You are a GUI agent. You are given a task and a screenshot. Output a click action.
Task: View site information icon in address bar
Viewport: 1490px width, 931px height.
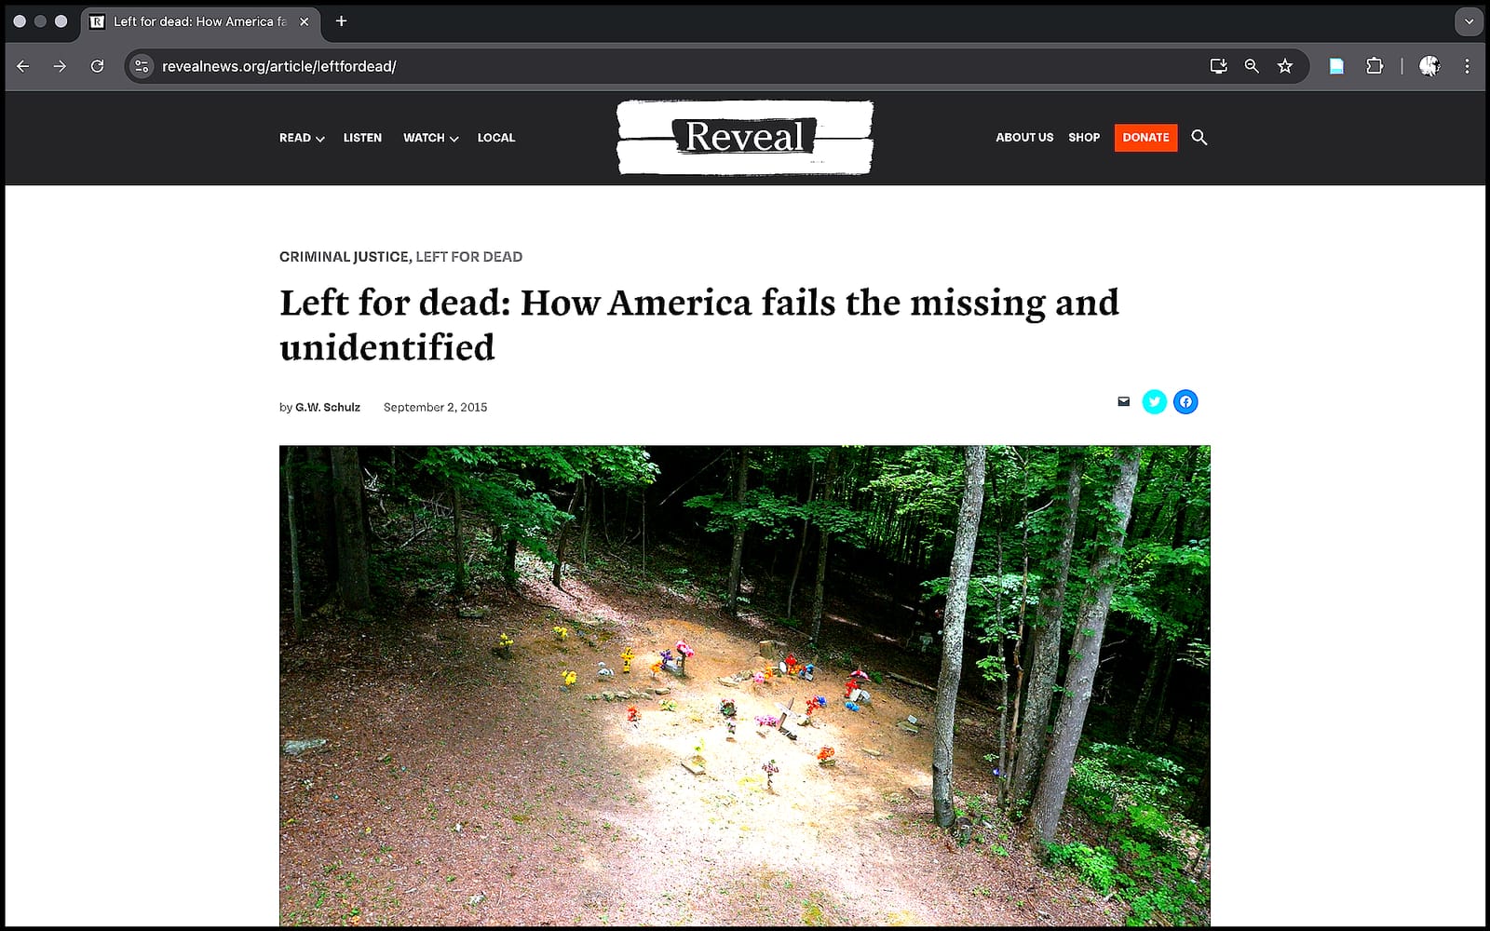pyautogui.click(x=142, y=66)
